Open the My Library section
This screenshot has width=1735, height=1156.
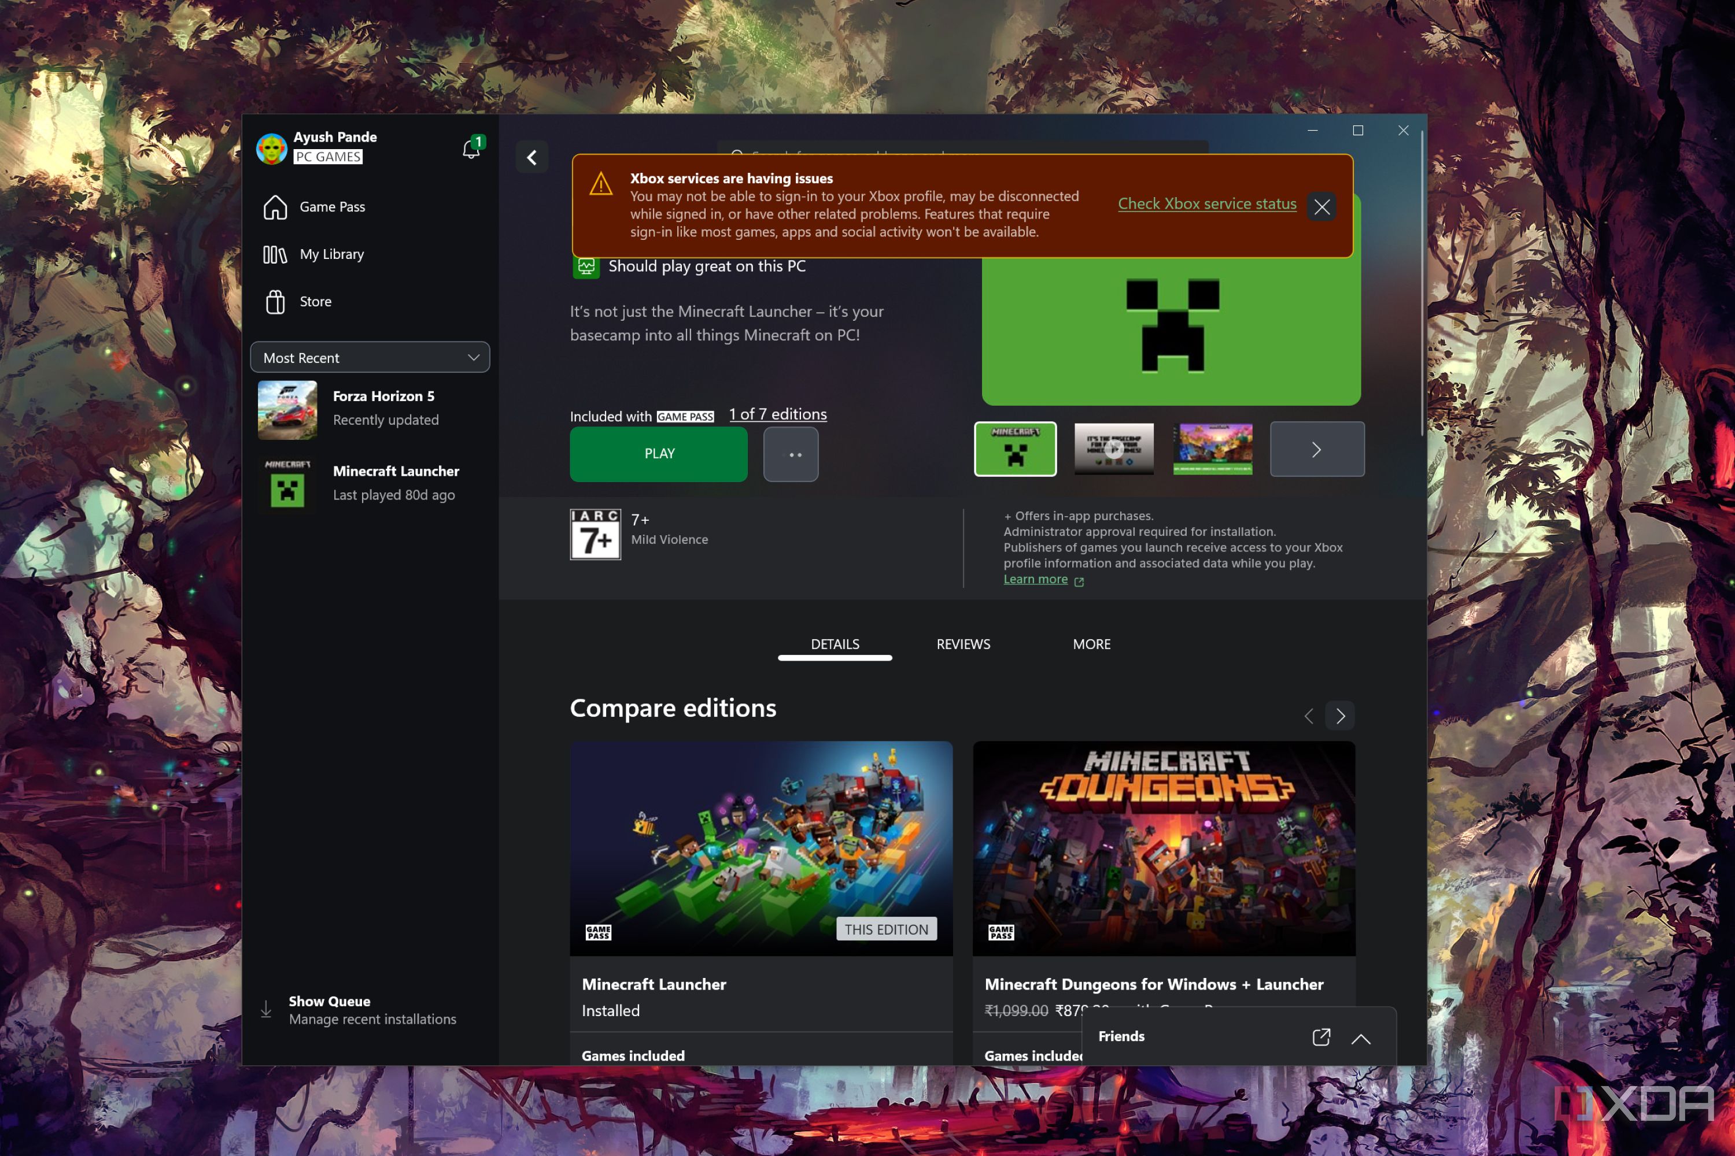click(331, 254)
